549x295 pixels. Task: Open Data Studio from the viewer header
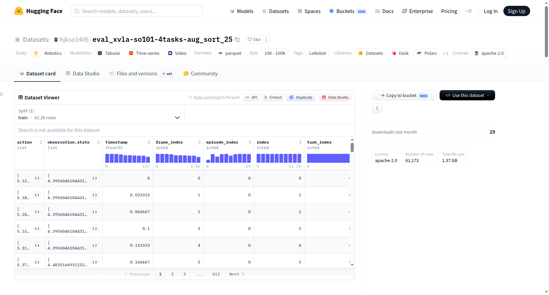tap(335, 97)
